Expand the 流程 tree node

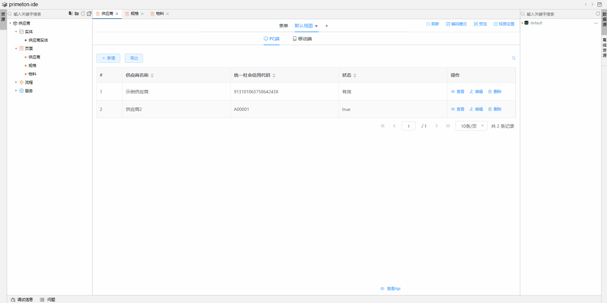click(x=16, y=82)
